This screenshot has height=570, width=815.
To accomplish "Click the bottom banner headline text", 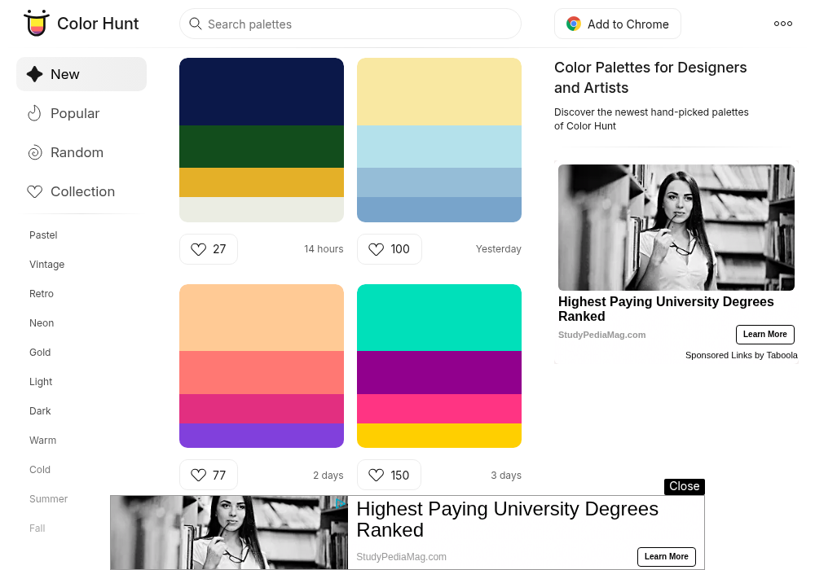I will 507,520.
